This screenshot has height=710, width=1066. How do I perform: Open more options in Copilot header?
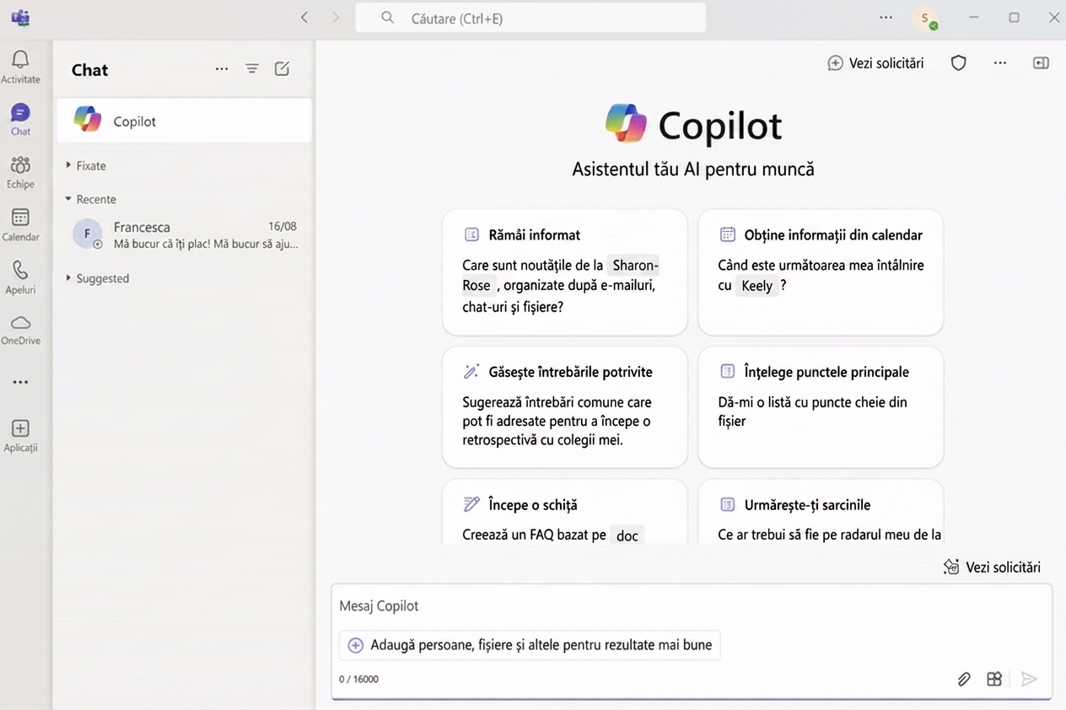1000,63
